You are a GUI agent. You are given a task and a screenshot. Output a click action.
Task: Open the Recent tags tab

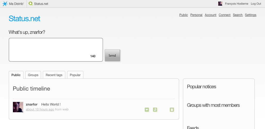pos(54,75)
